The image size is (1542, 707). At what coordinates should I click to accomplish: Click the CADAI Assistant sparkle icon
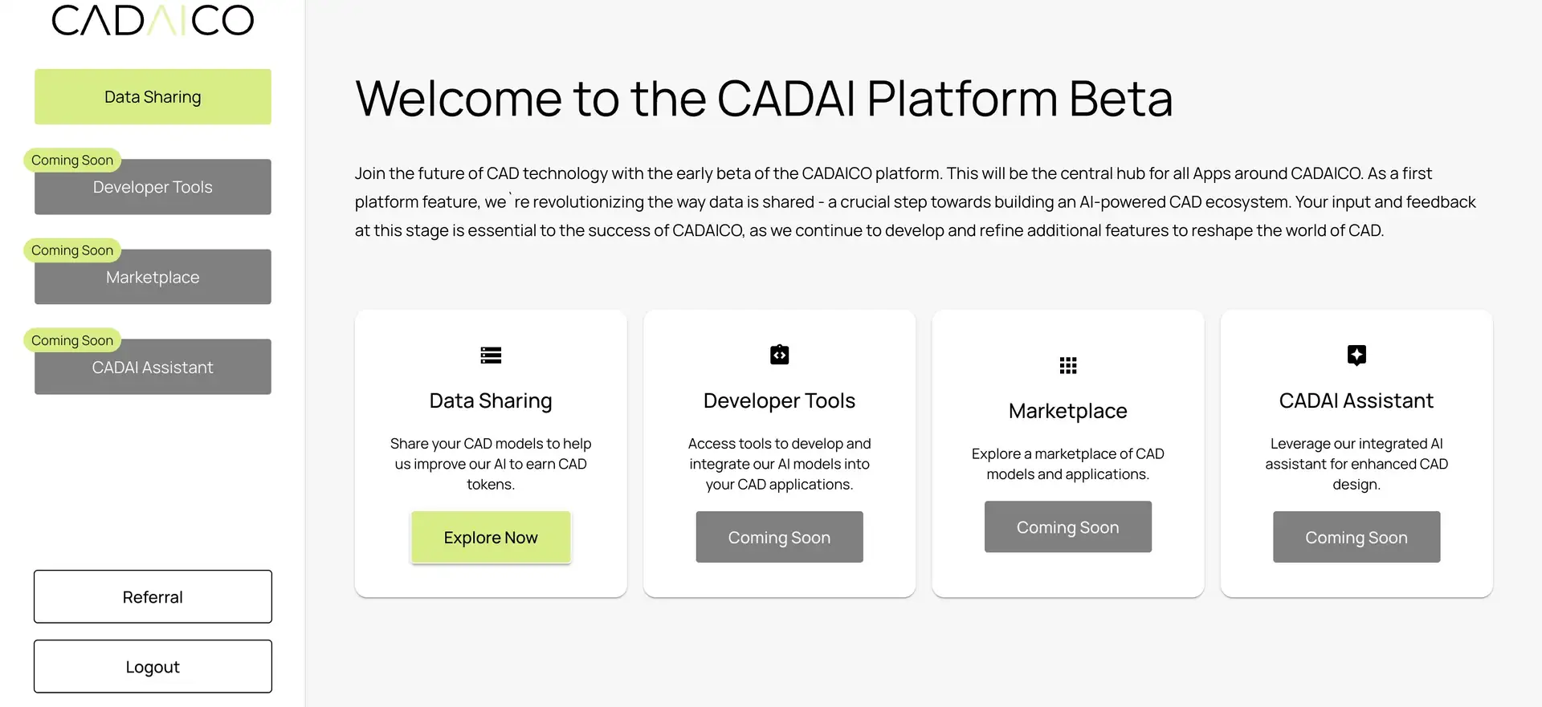click(x=1356, y=355)
